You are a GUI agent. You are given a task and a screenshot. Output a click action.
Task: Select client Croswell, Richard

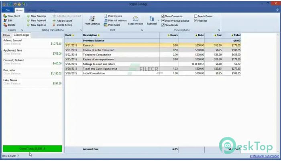32,62
